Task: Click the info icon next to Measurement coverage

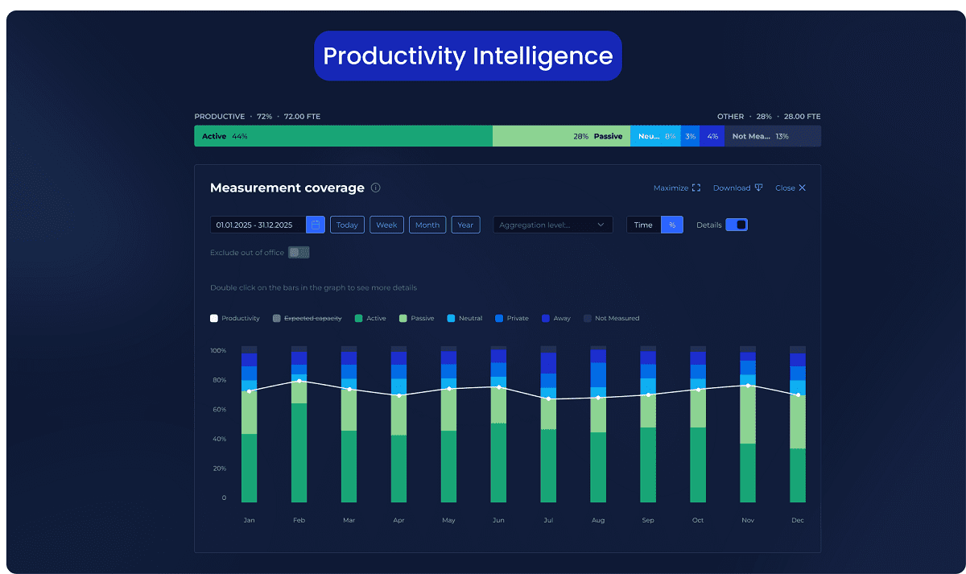Action: pyautogui.click(x=375, y=188)
